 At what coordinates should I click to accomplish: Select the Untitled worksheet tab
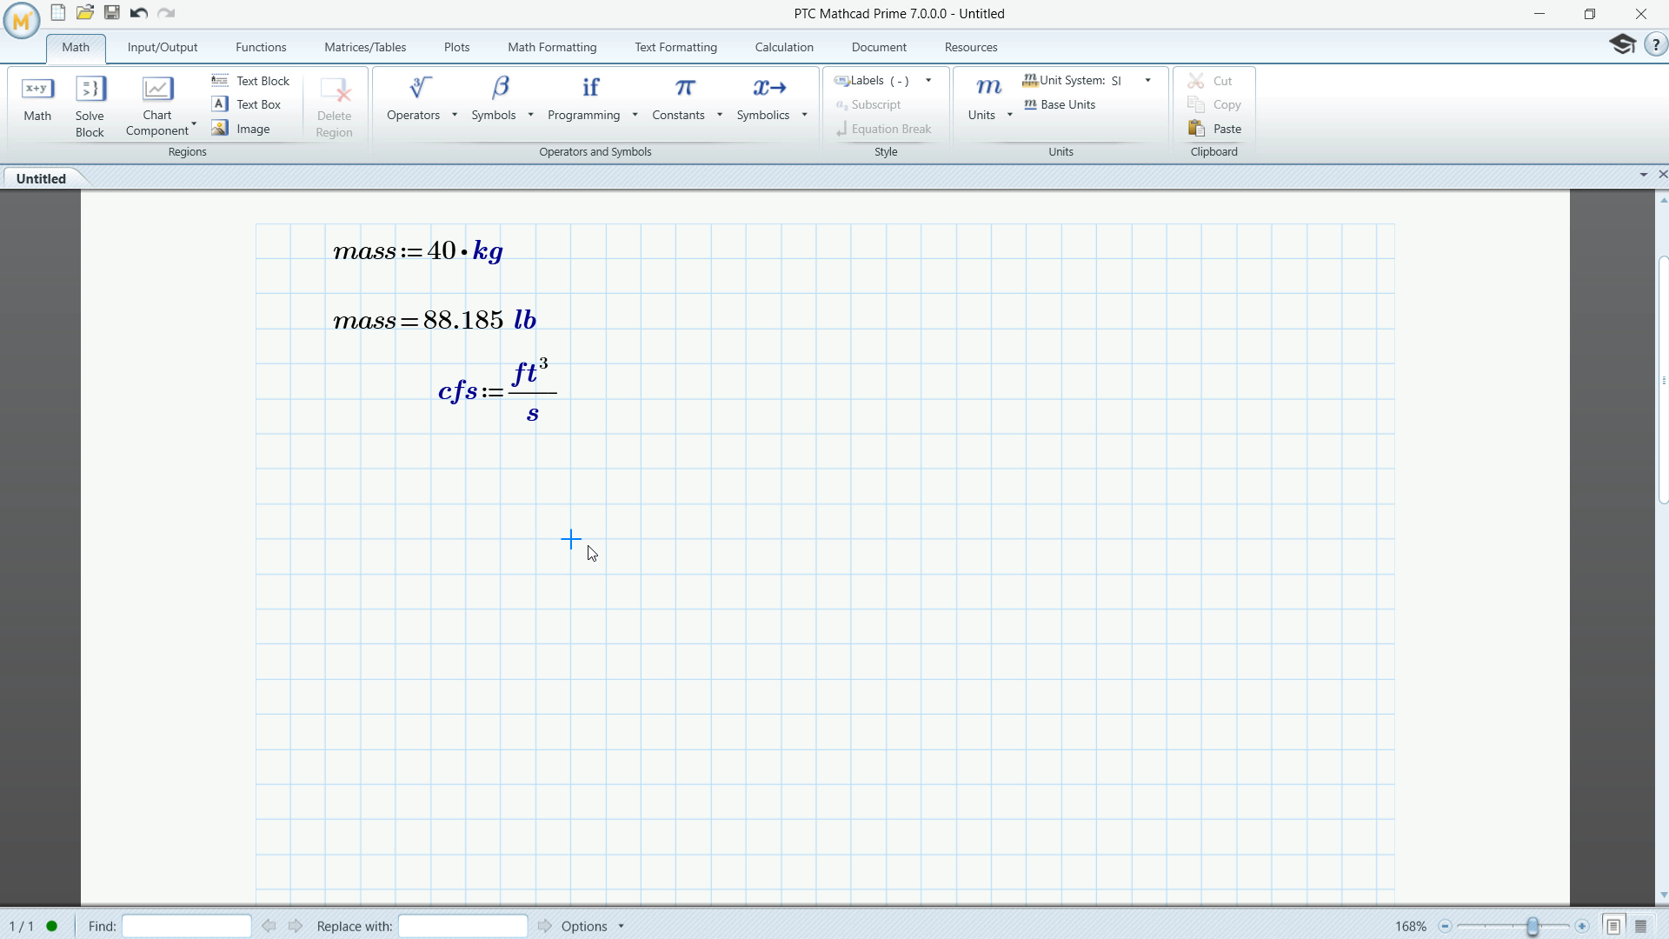click(x=42, y=178)
